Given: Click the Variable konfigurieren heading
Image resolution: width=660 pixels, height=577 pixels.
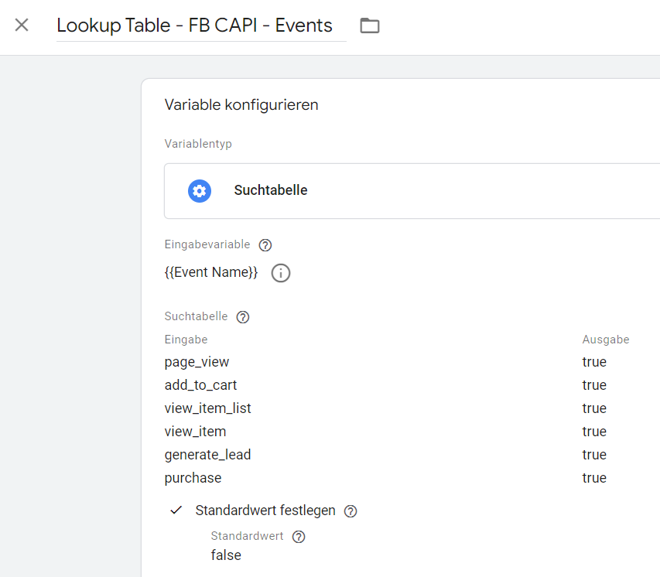Looking at the screenshot, I should pos(241,104).
